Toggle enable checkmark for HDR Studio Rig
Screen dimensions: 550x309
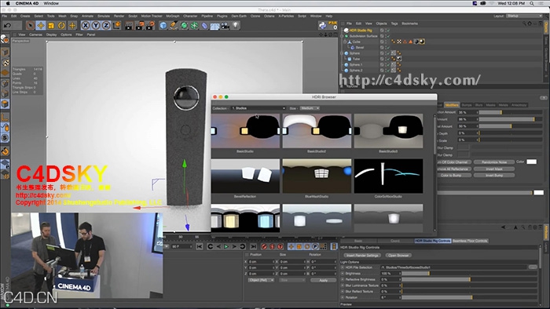(x=388, y=31)
